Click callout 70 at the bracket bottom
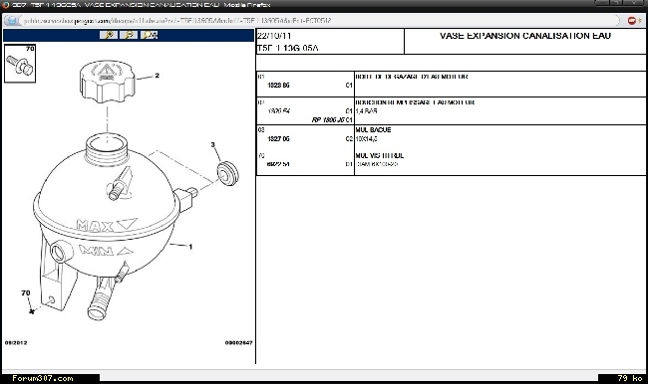The image size is (648, 384). (x=26, y=292)
